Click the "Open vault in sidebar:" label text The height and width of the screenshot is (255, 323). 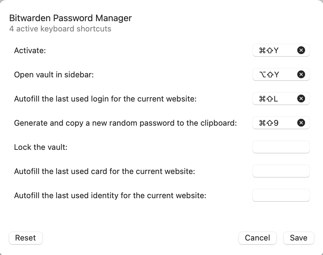point(54,75)
